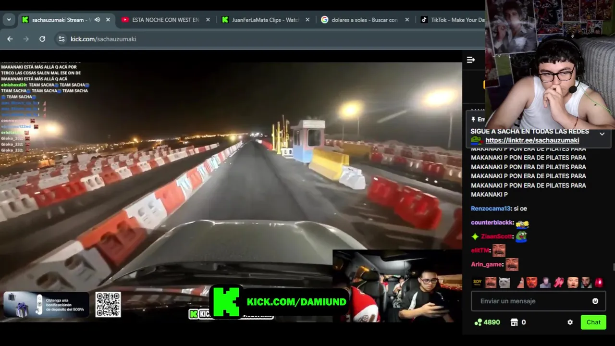The width and height of the screenshot is (615, 346).
Task: Select the bearded man emote
Action: tap(586, 283)
